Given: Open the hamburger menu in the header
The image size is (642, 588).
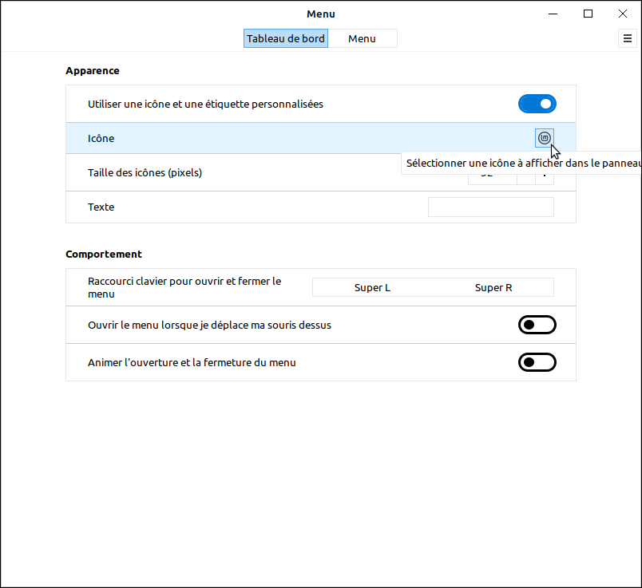Looking at the screenshot, I should tap(627, 38).
